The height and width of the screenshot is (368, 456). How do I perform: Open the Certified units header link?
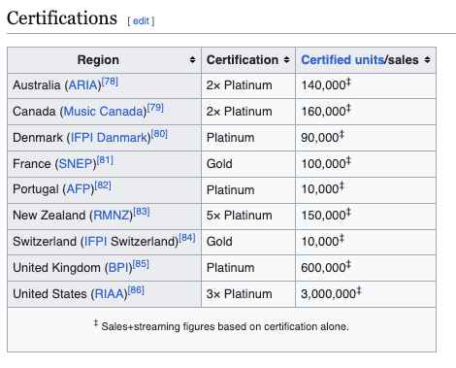[342, 60]
